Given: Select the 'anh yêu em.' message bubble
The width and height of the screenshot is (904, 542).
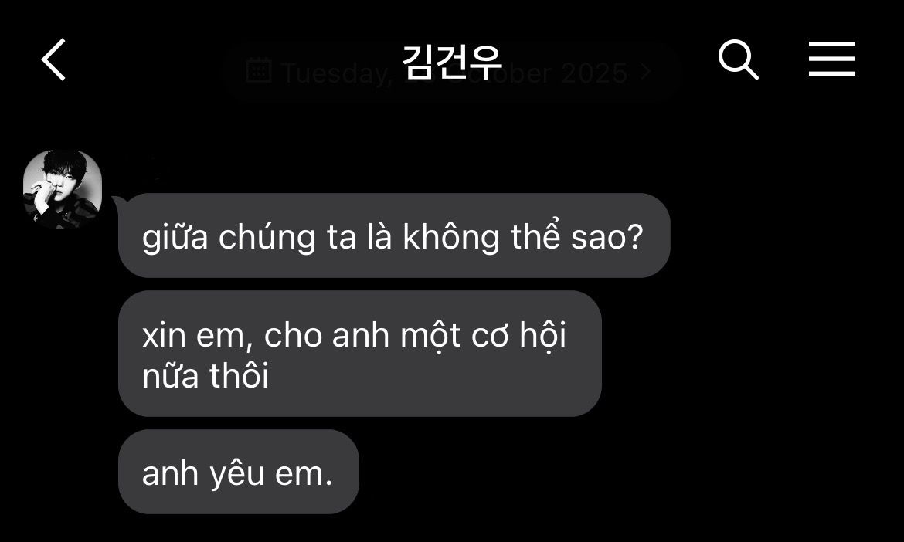Looking at the screenshot, I should click(x=238, y=472).
